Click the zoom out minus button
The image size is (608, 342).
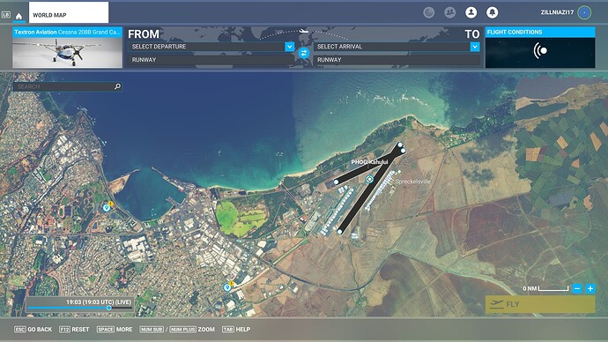[577, 288]
